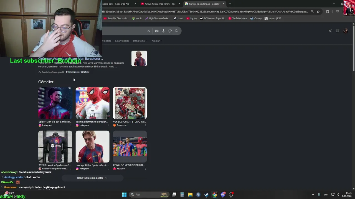Open options for 'Team Spiderman vs Barcelon...' image

pos(108,125)
